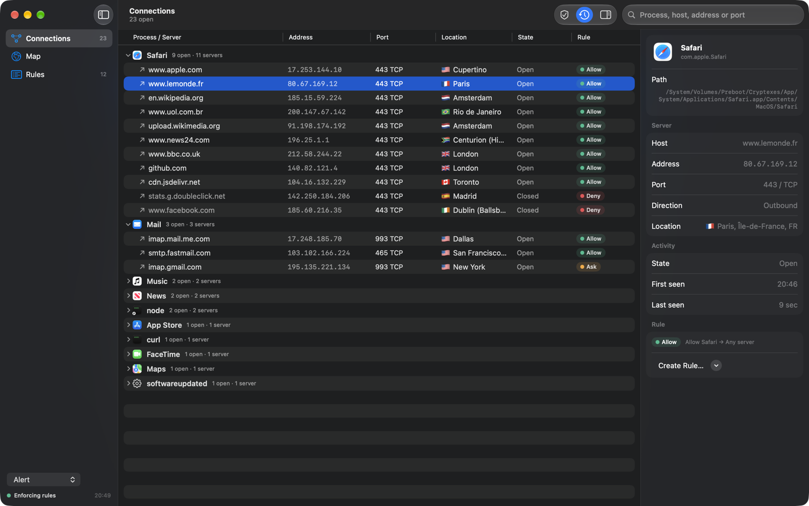This screenshot has height=506, width=809.
Task: Toggle the connection history clock button
Action: click(584, 15)
